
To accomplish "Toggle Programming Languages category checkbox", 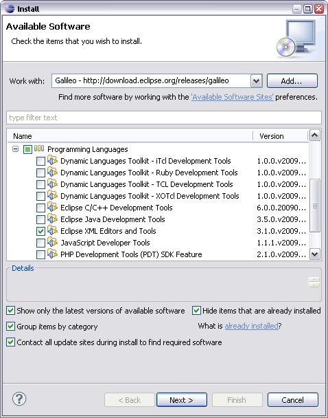I will tap(27, 150).
